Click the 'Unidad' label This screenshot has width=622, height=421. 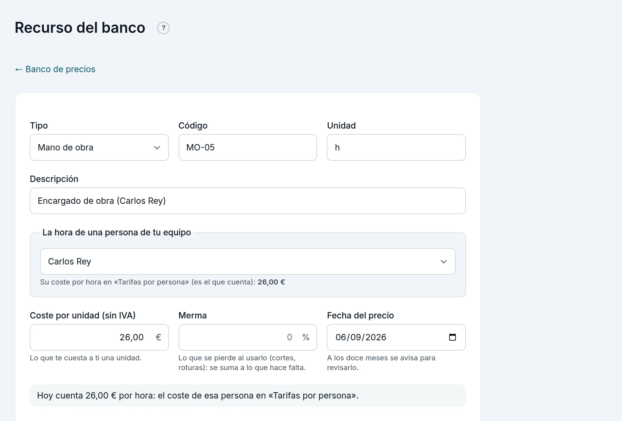tap(341, 126)
